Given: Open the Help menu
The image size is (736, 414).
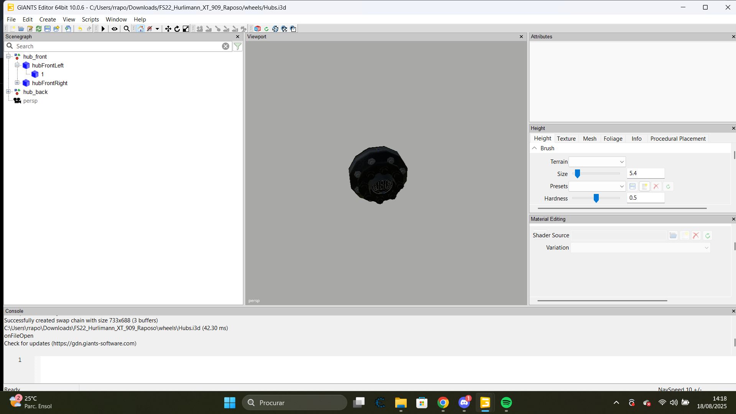Looking at the screenshot, I should tap(140, 19).
